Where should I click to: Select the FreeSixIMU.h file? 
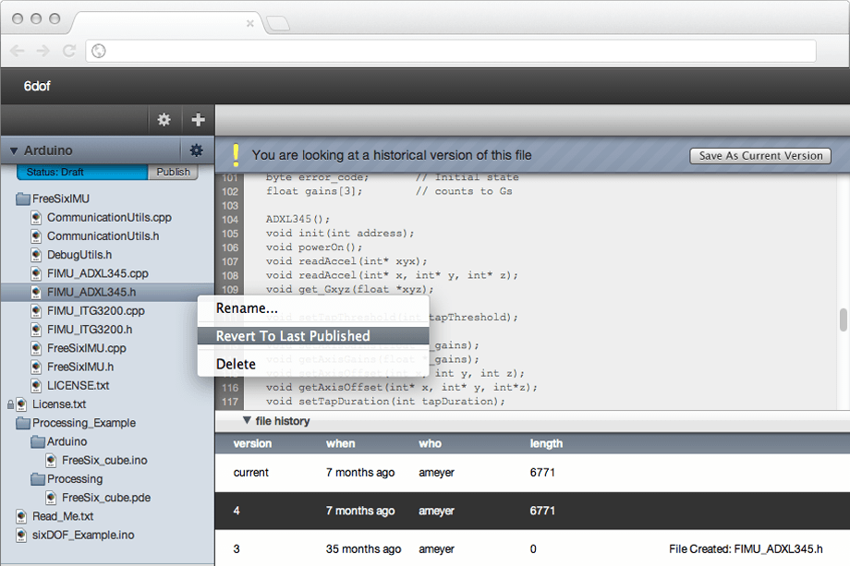80,367
